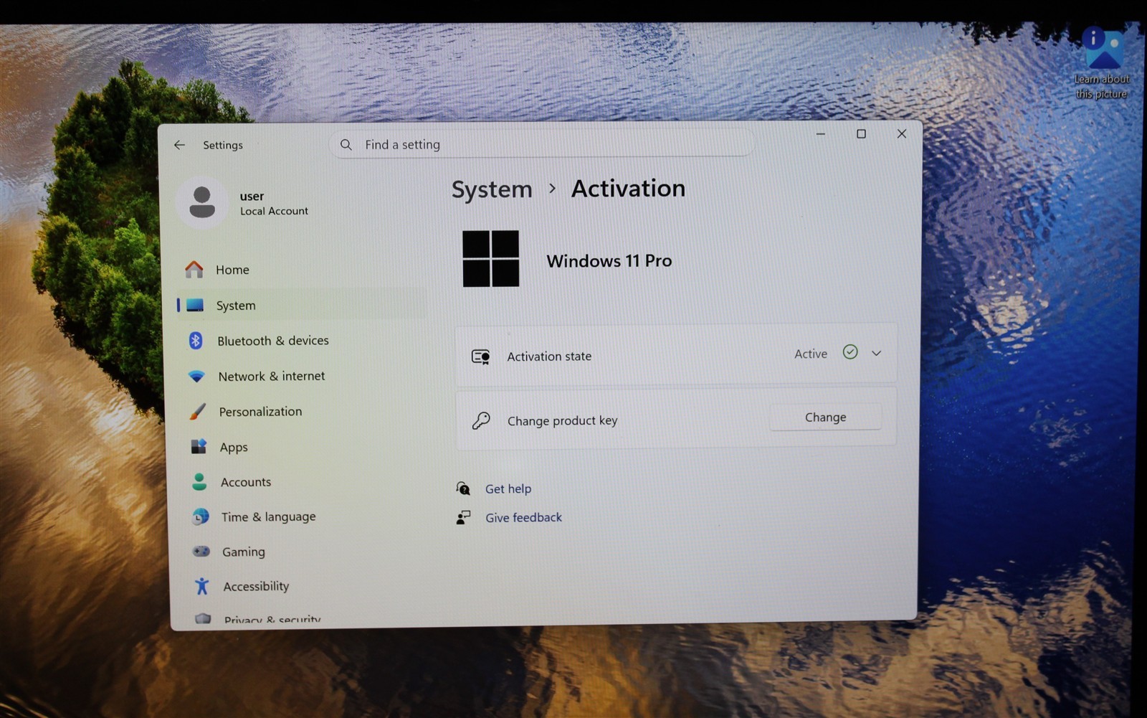Expand the Activation state chevron
This screenshot has width=1147, height=718.
[x=876, y=353]
